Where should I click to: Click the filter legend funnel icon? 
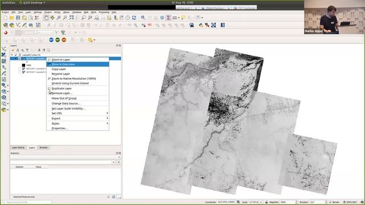click(27, 50)
